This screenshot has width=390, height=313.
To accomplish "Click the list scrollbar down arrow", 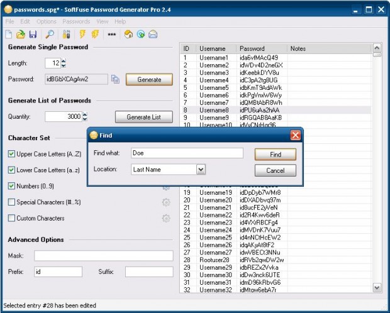I will click(377, 288).
